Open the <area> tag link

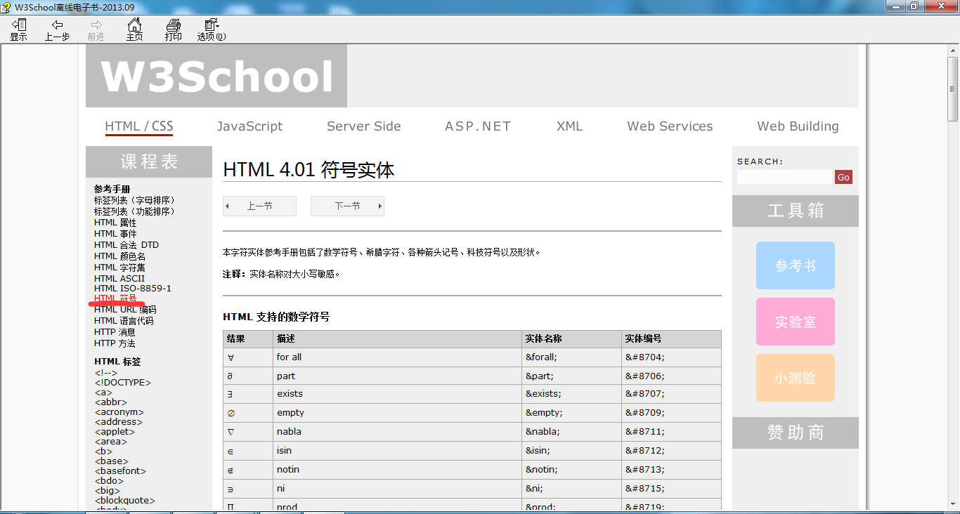coord(111,442)
